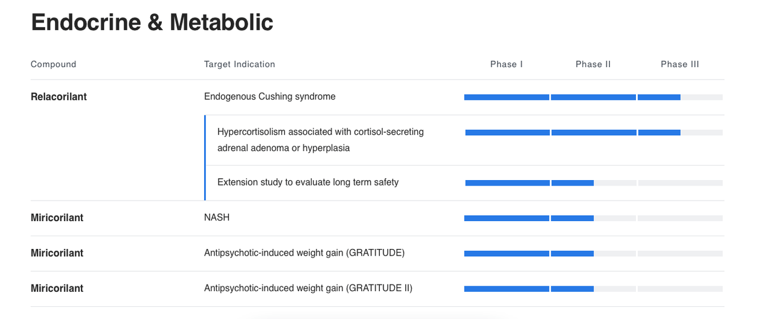The width and height of the screenshot is (773, 319).
Task: Open Miricorilant entry for GRATITUDE trial
Action: 57,253
